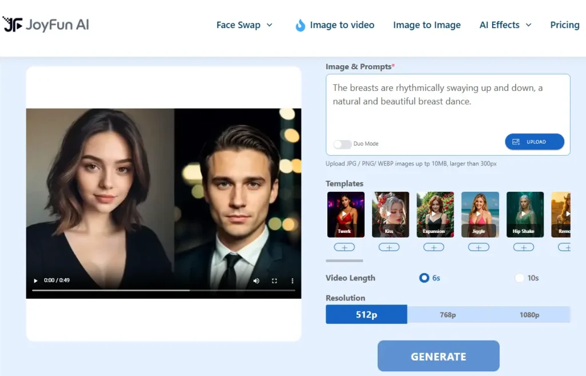Click the JoyFun AI logo

(46, 25)
